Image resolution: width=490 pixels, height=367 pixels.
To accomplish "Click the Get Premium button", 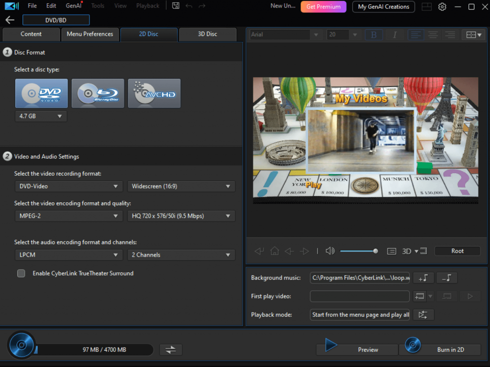I will 323,7.
